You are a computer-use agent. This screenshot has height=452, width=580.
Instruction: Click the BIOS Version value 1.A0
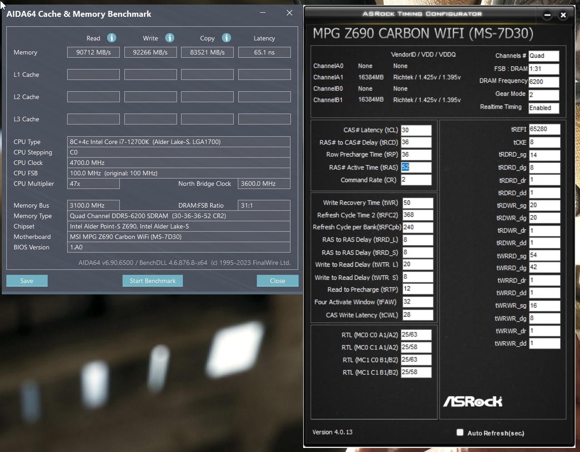point(179,247)
